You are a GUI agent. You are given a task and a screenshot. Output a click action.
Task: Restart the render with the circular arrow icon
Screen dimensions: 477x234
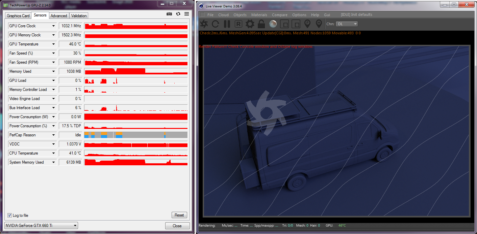[216, 24]
